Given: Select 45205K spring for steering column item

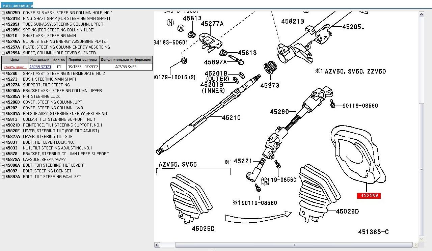Looking at the screenshot, I should [x=58, y=30].
